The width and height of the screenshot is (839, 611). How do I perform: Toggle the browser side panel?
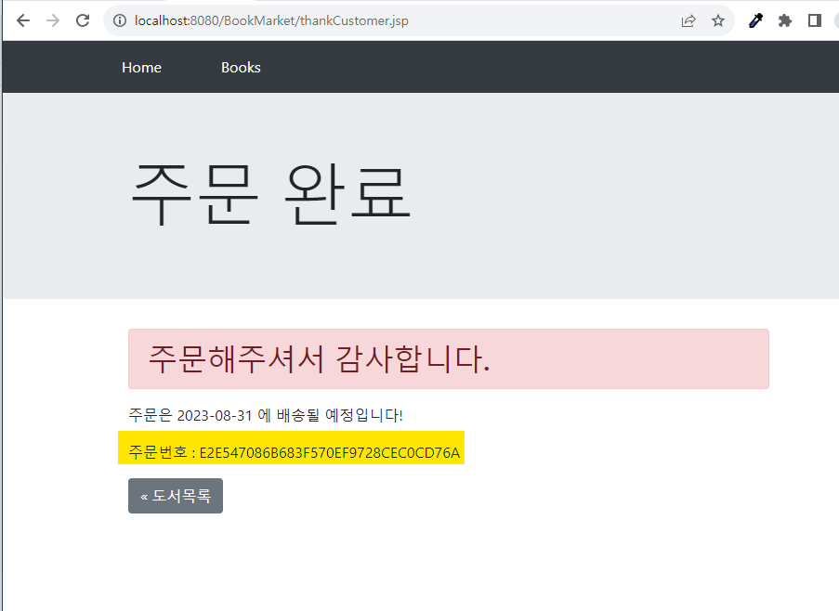[x=815, y=20]
